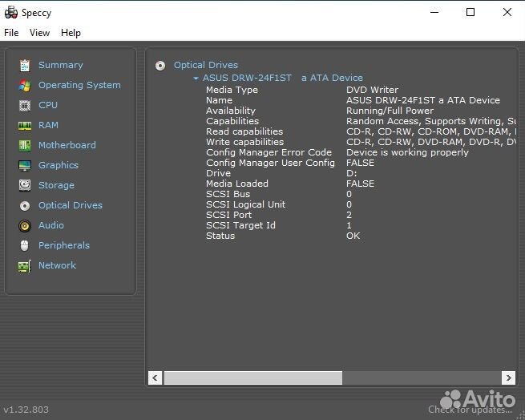Click the SCSI Bus row label
Viewport: 525px width, 420px height.
pos(228,194)
